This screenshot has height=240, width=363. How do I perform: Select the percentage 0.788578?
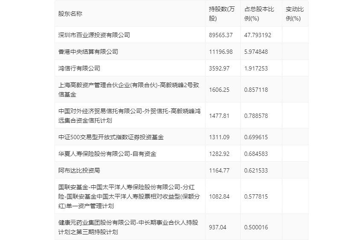point(256,116)
